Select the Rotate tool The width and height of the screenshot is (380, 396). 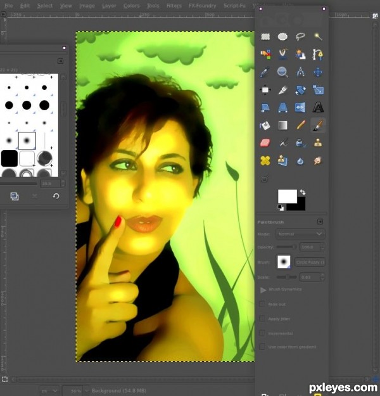(x=300, y=90)
